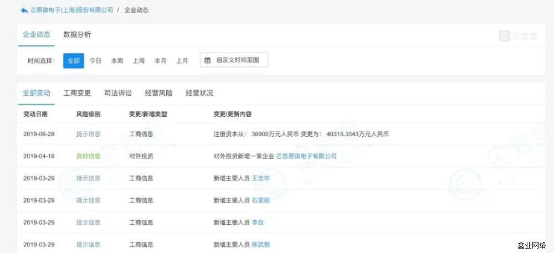Filter by 上月
Image resolution: width=554 pixels, height=253 pixels.
[x=182, y=61]
